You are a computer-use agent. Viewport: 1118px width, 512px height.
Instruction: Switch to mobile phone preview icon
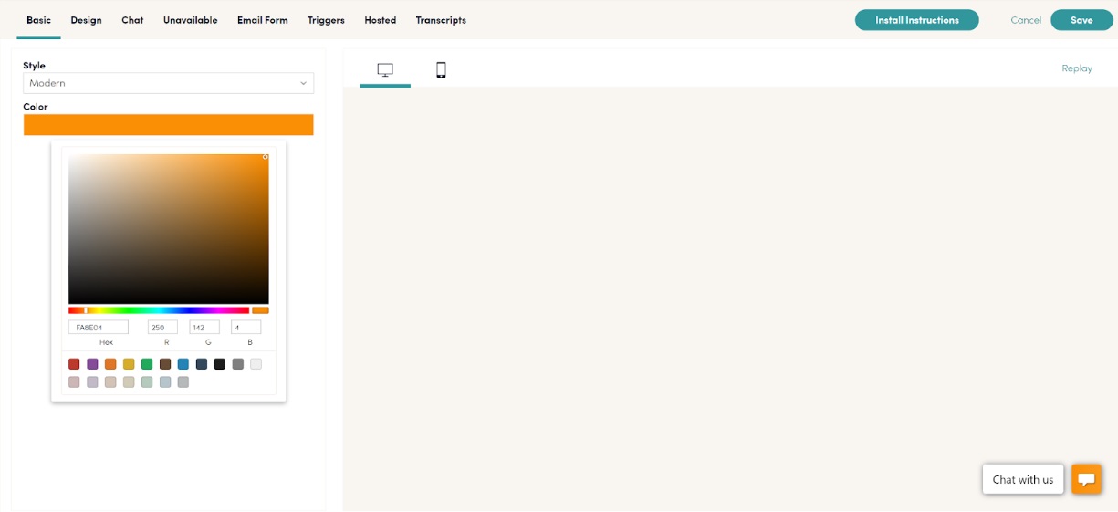coord(441,70)
